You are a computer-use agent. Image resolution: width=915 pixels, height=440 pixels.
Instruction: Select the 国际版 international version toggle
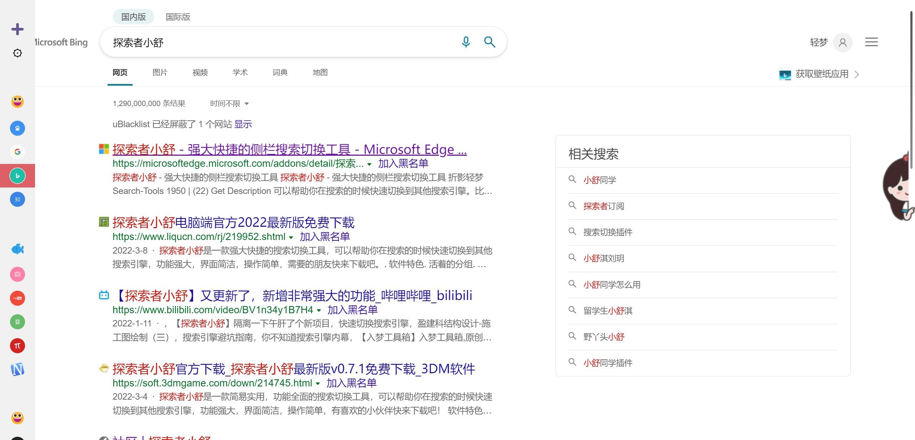[178, 17]
